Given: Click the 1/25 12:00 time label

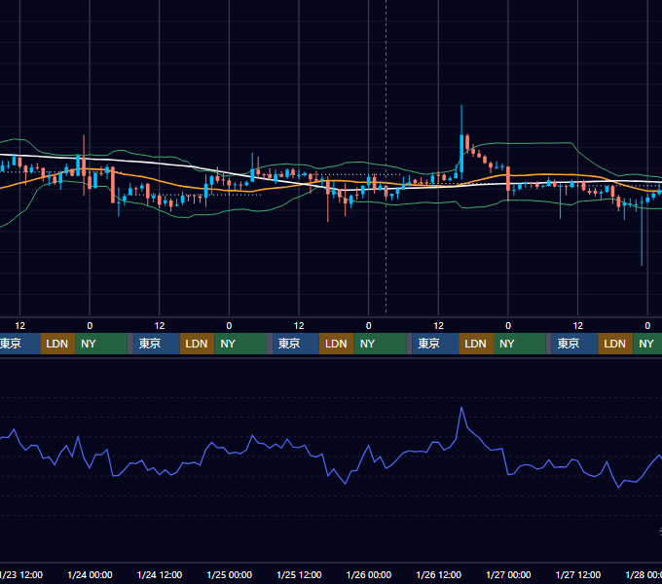Looking at the screenshot, I should pyautogui.click(x=299, y=574).
